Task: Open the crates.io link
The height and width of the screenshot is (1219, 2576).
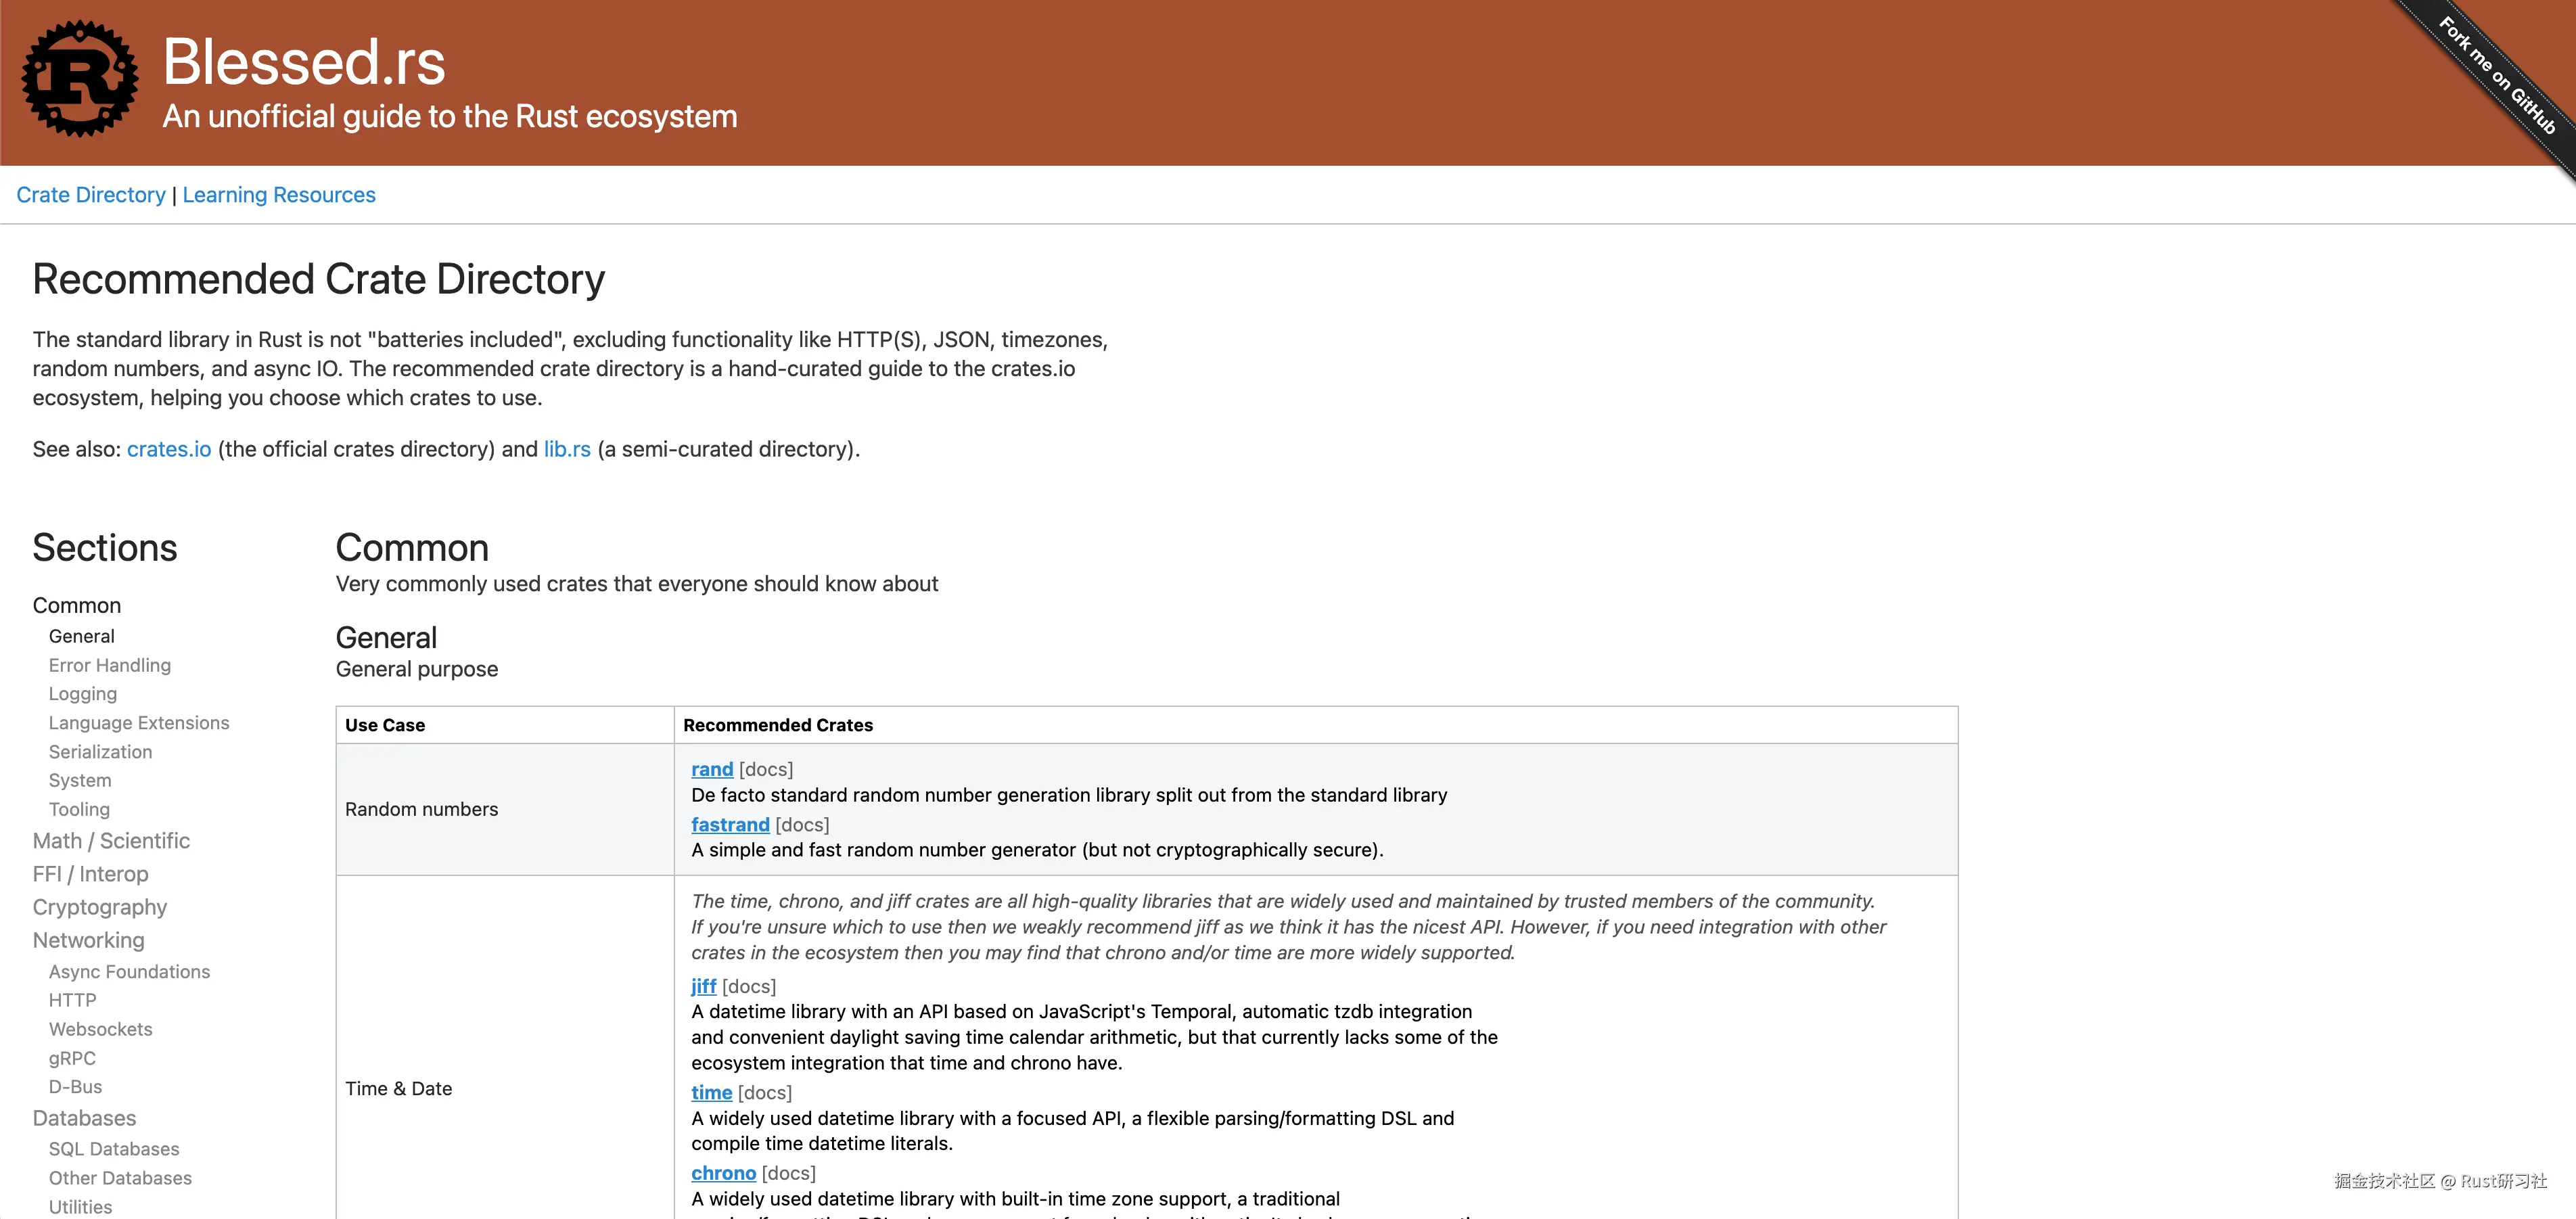Action: [x=169, y=449]
